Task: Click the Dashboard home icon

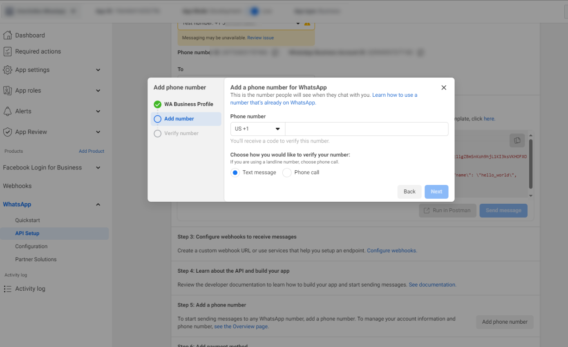Action: coord(7,35)
